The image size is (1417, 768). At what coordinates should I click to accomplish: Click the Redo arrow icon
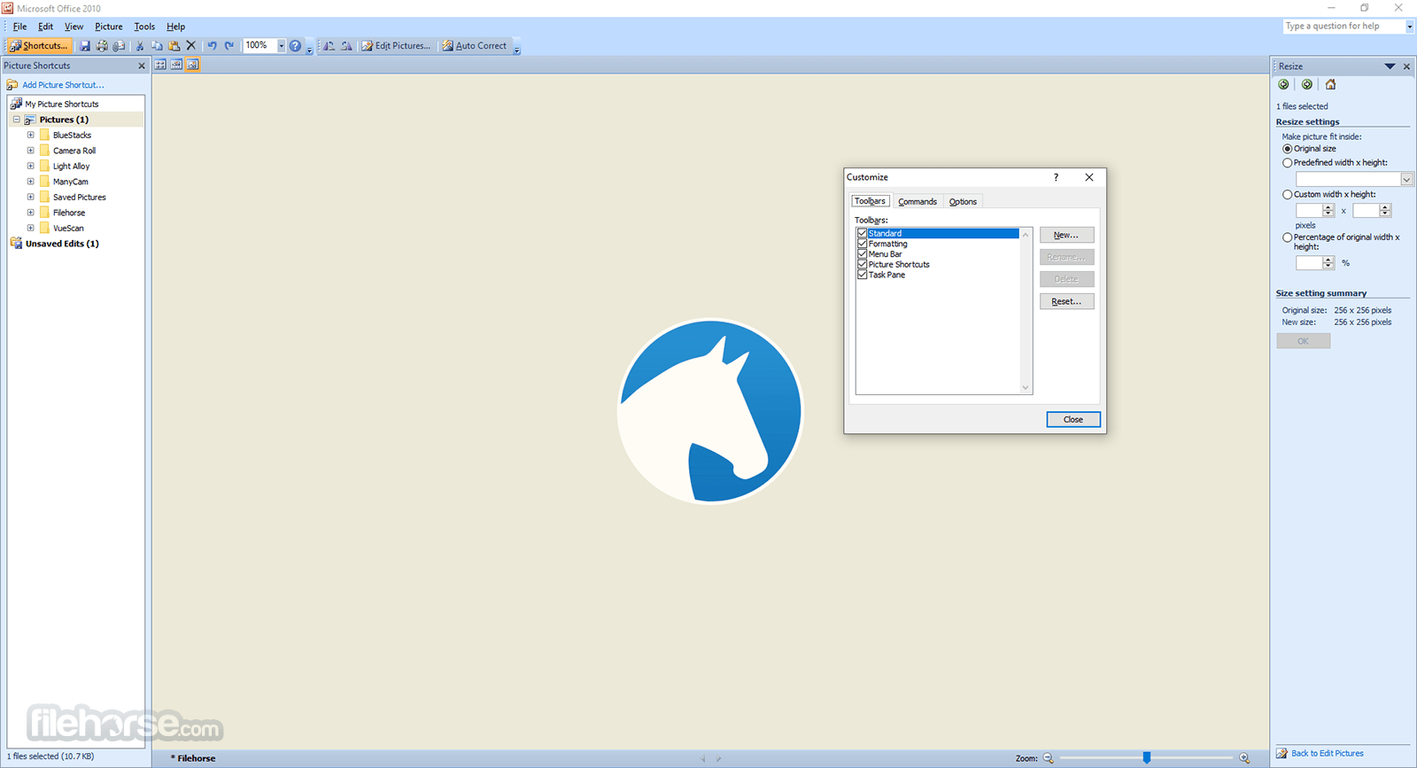tap(229, 45)
